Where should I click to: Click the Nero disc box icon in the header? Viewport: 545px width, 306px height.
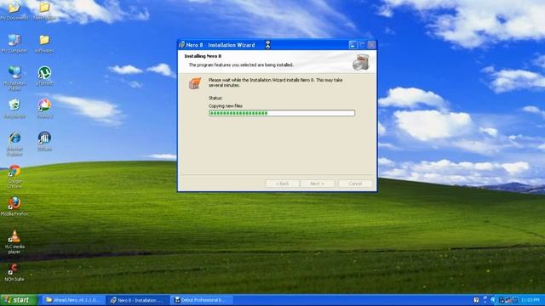pos(361,62)
